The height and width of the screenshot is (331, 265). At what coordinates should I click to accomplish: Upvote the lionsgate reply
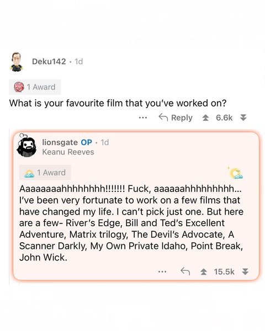[x=204, y=271]
